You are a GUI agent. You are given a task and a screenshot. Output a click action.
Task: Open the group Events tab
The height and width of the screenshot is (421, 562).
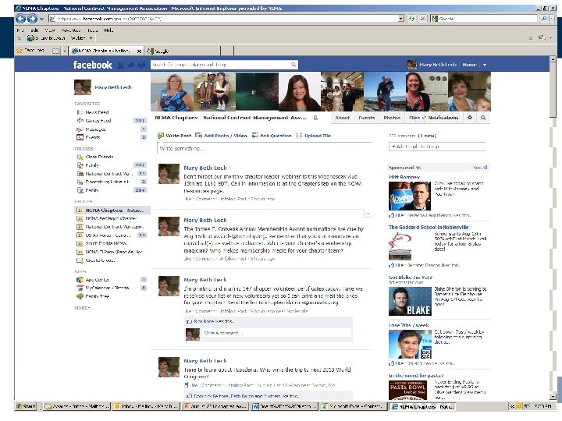[x=366, y=118]
